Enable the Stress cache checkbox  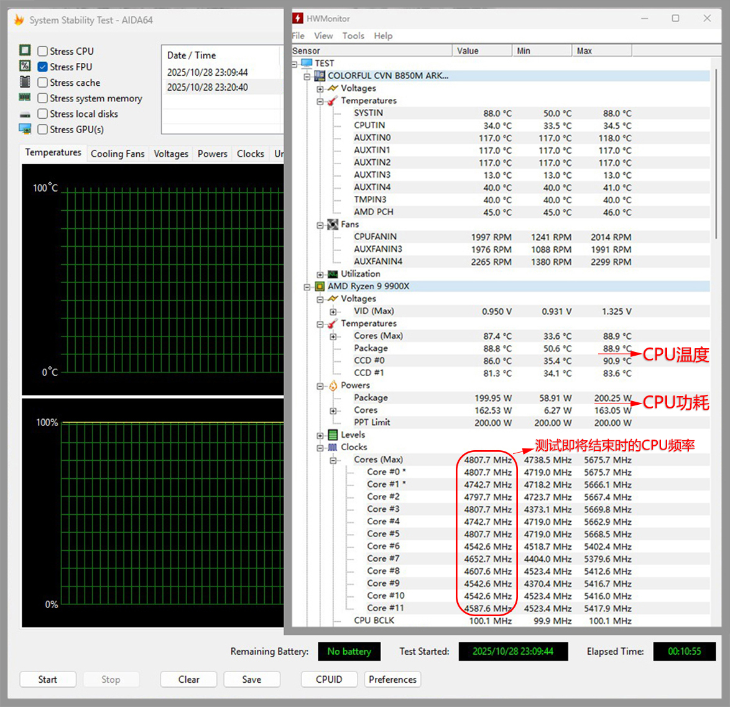click(x=43, y=83)
